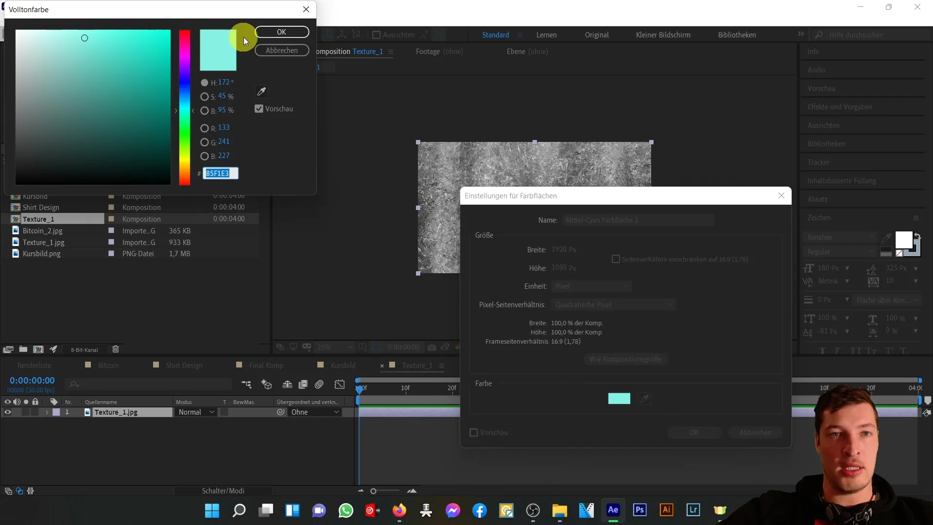The height and width of the screenshot is (525, 933).
Task: Toggle the shy layers icon in timeline
Action: tap(287, 385)
